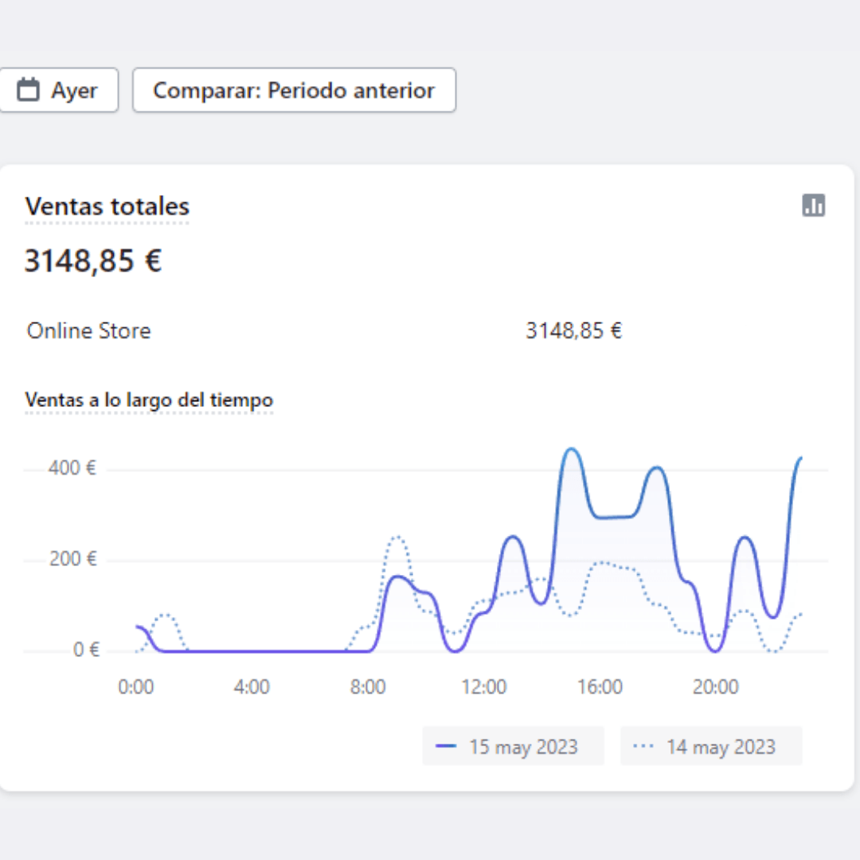This screenshot has width=860, height=860.
Task: Select the Online Store sales row
Action: pos(323,330)
